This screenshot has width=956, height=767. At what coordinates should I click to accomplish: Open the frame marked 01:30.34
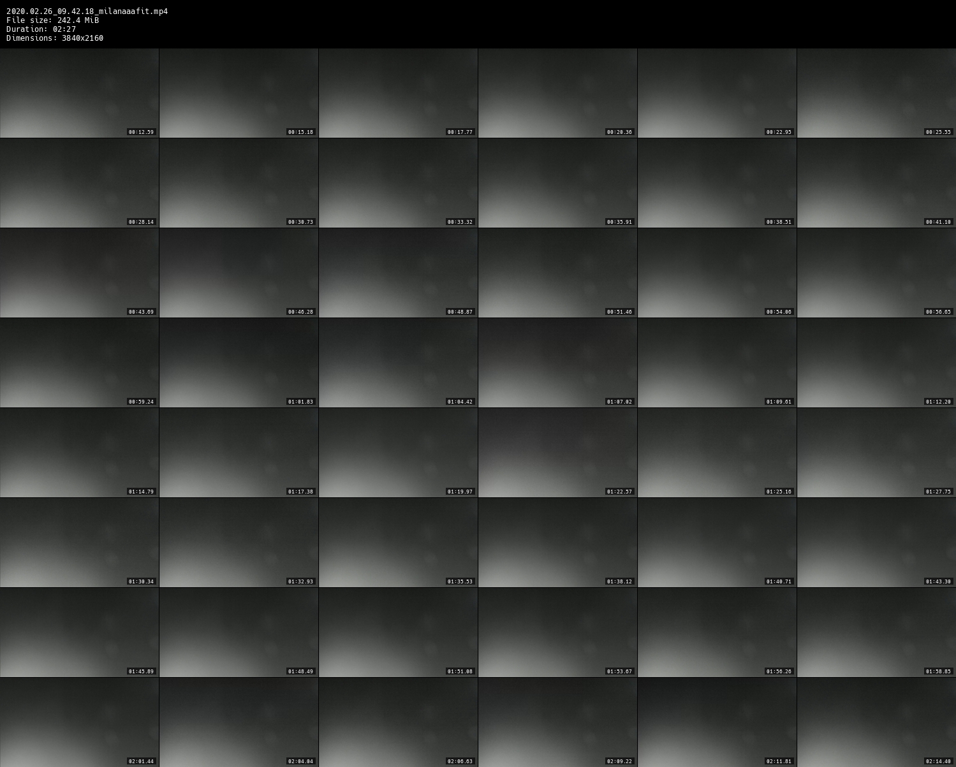pyautogui.click(x=79, y=543)
